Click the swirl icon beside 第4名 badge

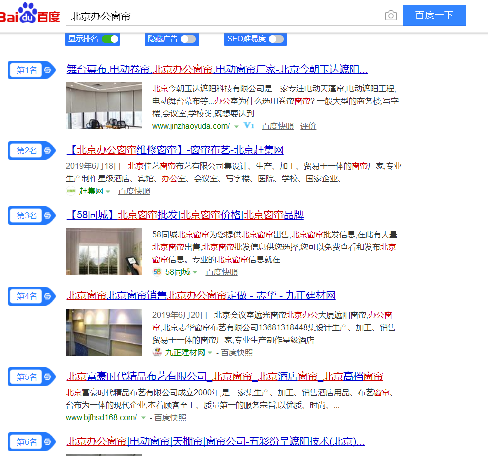(x=47, y=296)
